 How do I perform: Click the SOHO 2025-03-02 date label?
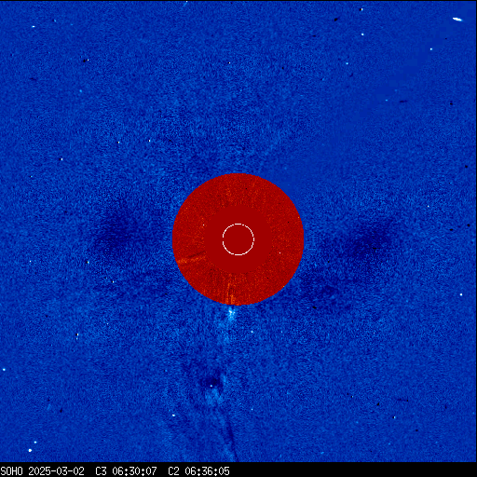(x=42, y=471)
